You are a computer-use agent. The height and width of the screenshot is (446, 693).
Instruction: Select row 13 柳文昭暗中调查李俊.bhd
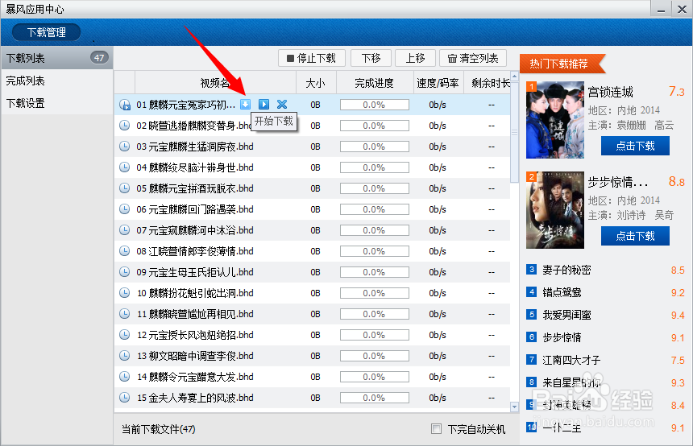pos(312,356)
